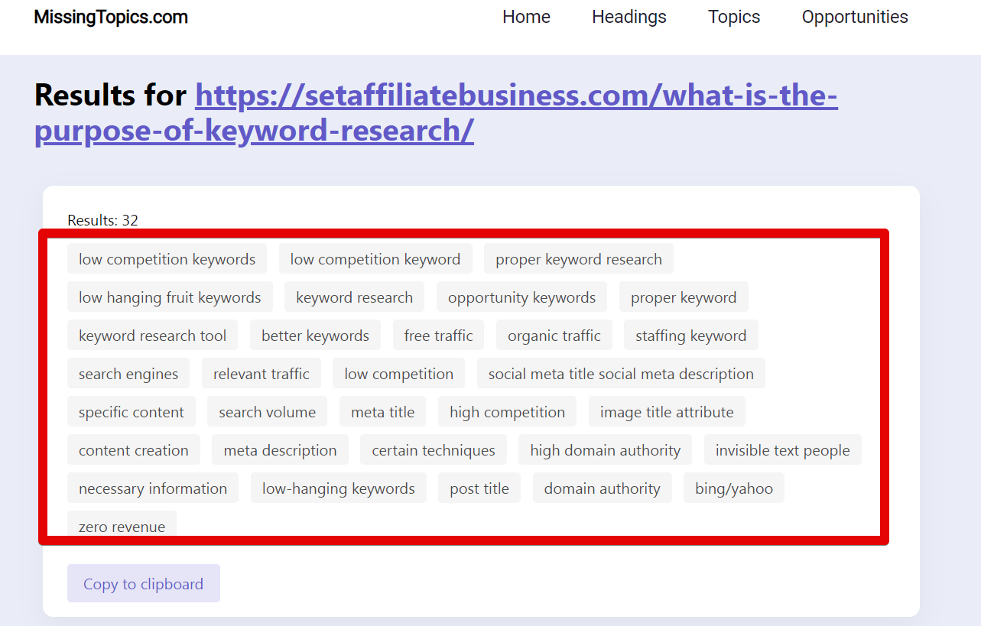Screen dimensions: 981x626
Task: Select the 'search engines' tag
Action: (128, 374)
